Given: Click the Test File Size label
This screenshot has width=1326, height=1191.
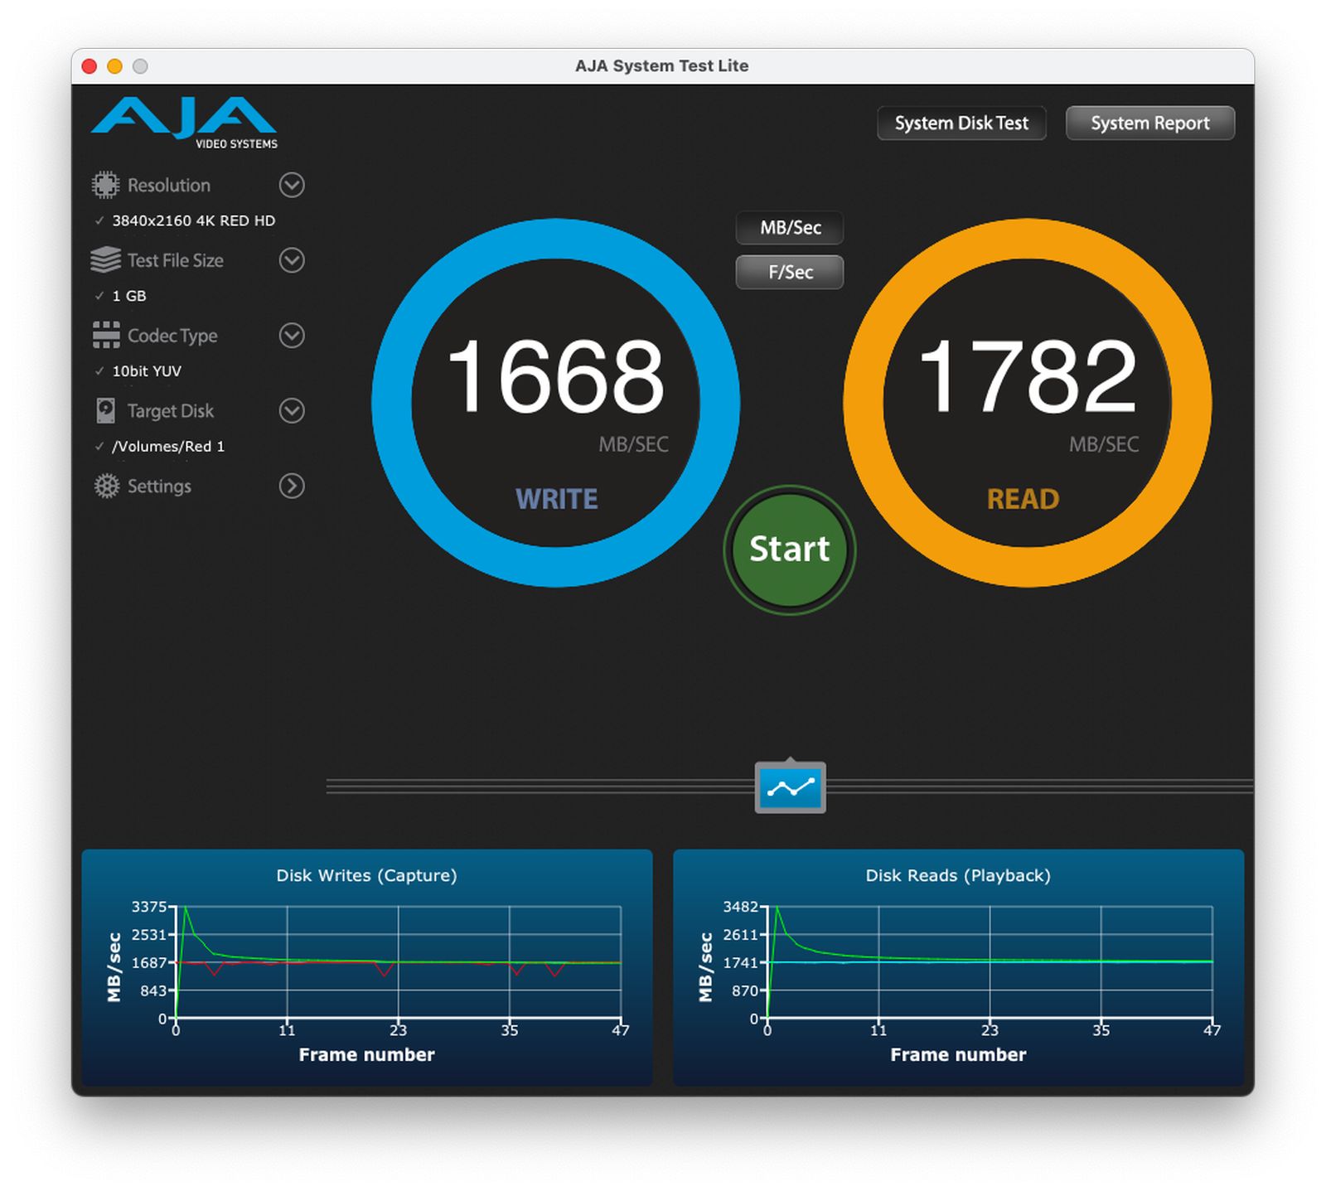Looking at the screenshot, I should pyautogui.click(x=176, y=260).
